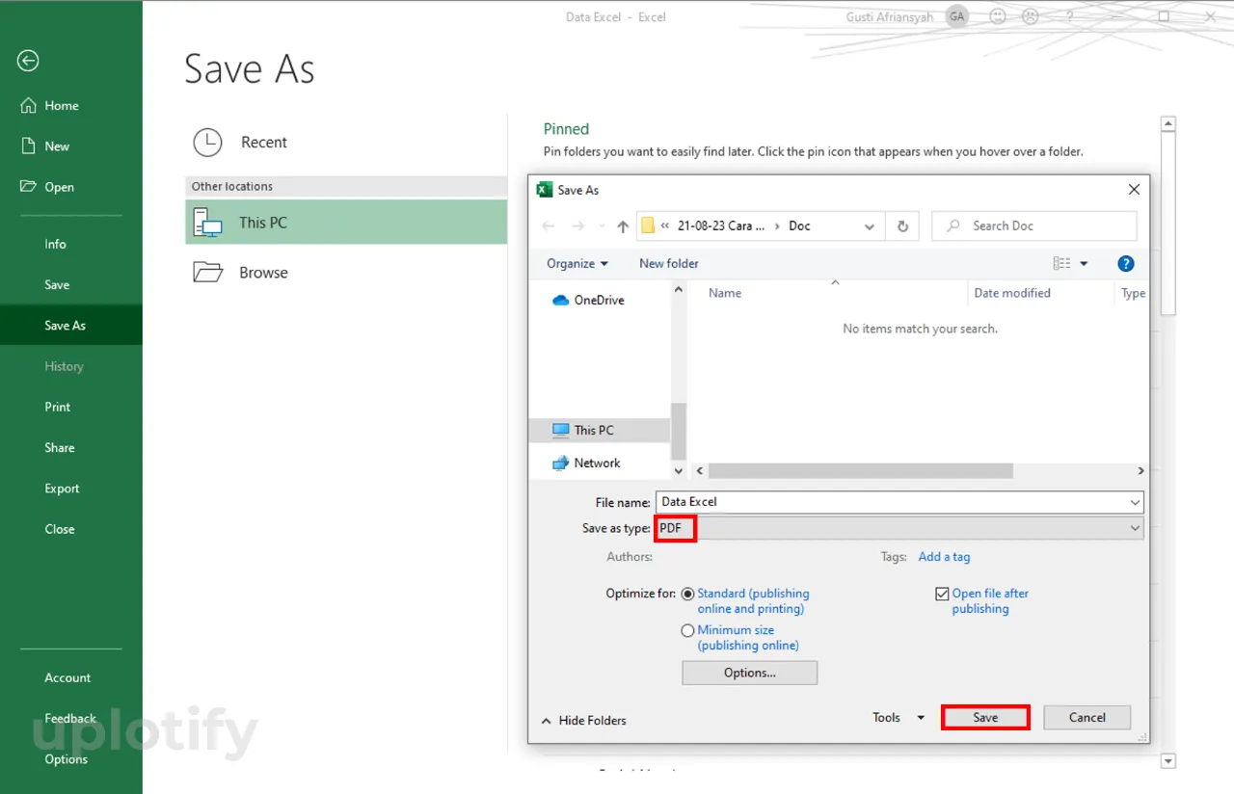Toggle Open file after publishing checkbox
1234x794 pixels.
[942, 594]
